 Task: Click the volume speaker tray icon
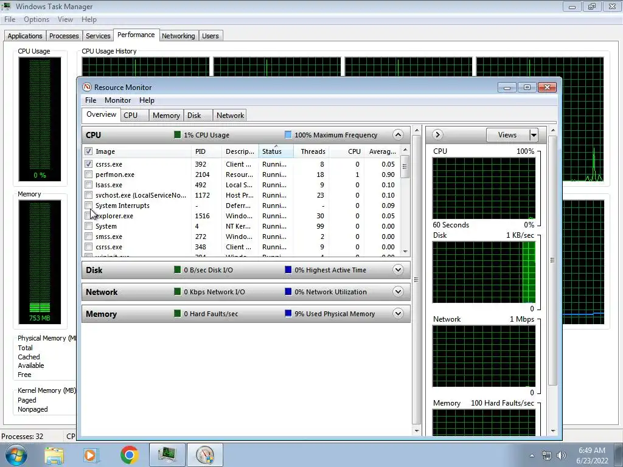[561, 455]
